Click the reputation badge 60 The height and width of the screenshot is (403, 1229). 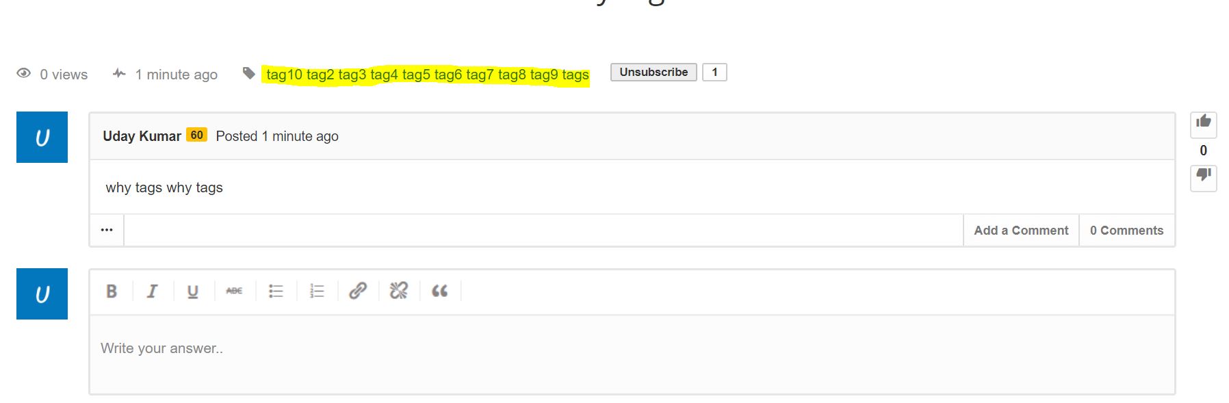[x=197, y=135]
